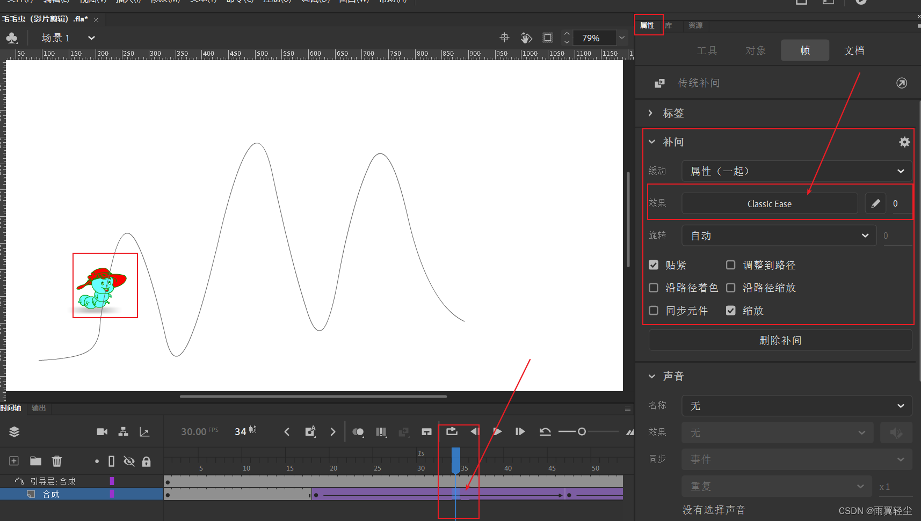Toggle the 贴紧 checkbox
921x521 pixels.
pos(654,265)
